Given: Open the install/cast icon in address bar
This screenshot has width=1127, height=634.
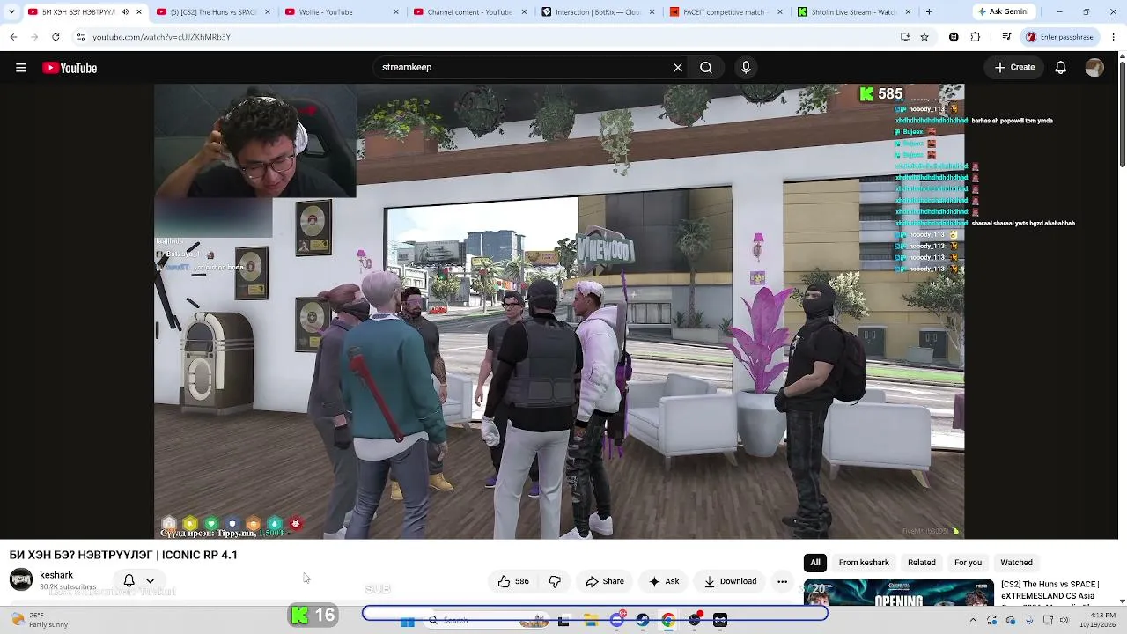Looking at the screenshot, I should (905, 37).
